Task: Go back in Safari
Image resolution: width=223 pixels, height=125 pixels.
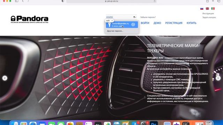Action: (23, 1)
